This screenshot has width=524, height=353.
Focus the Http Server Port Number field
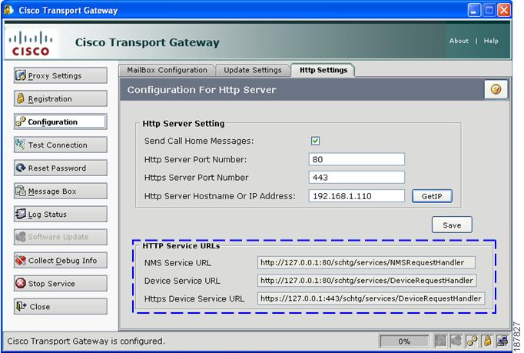357,159
